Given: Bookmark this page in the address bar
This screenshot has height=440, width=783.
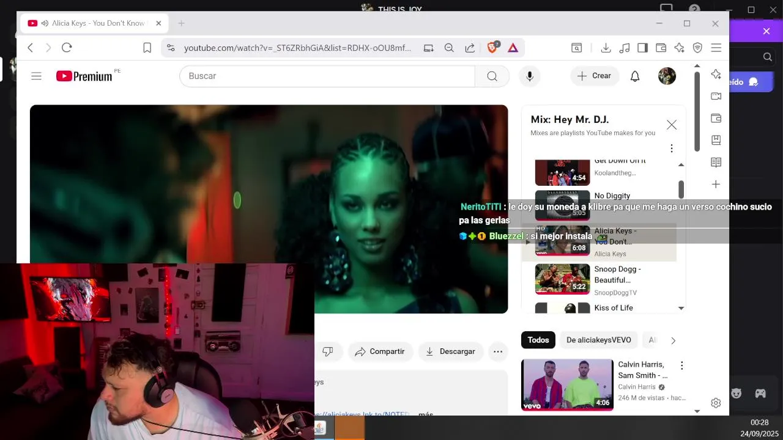Looking at the screenshot, I should coord(147,48).
